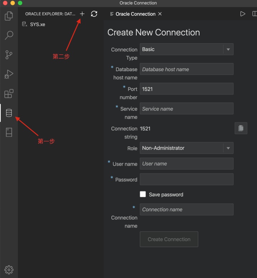
Task: Click the SYS.xe database icon
Action: click(24, 24)
